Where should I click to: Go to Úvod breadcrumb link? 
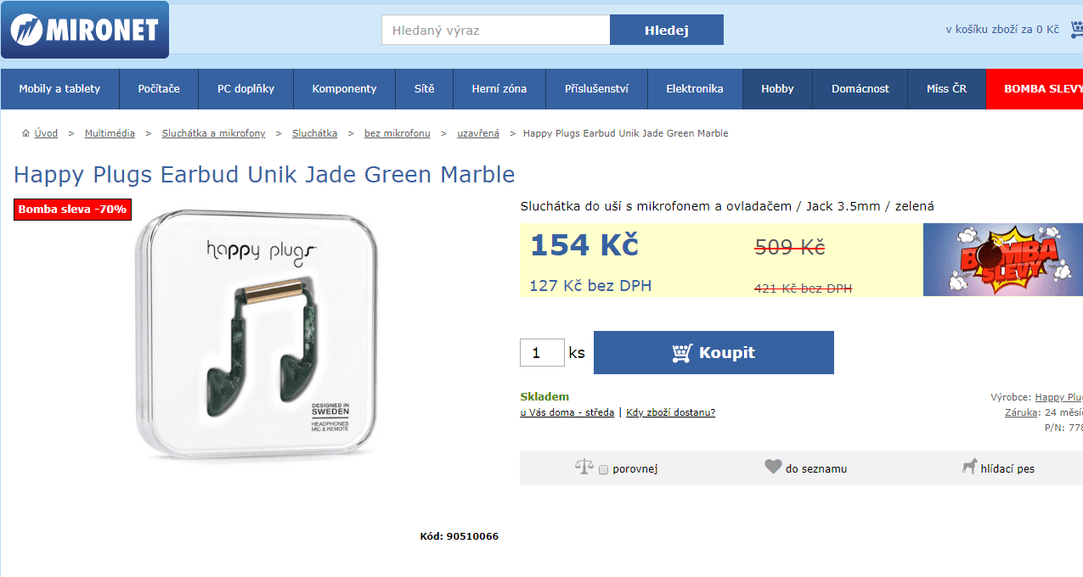point(47,133)
